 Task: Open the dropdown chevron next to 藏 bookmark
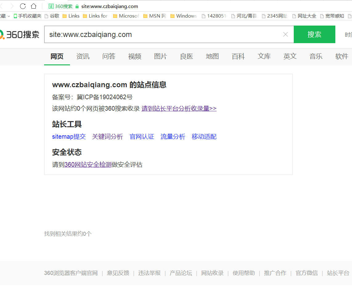point(8,16)
